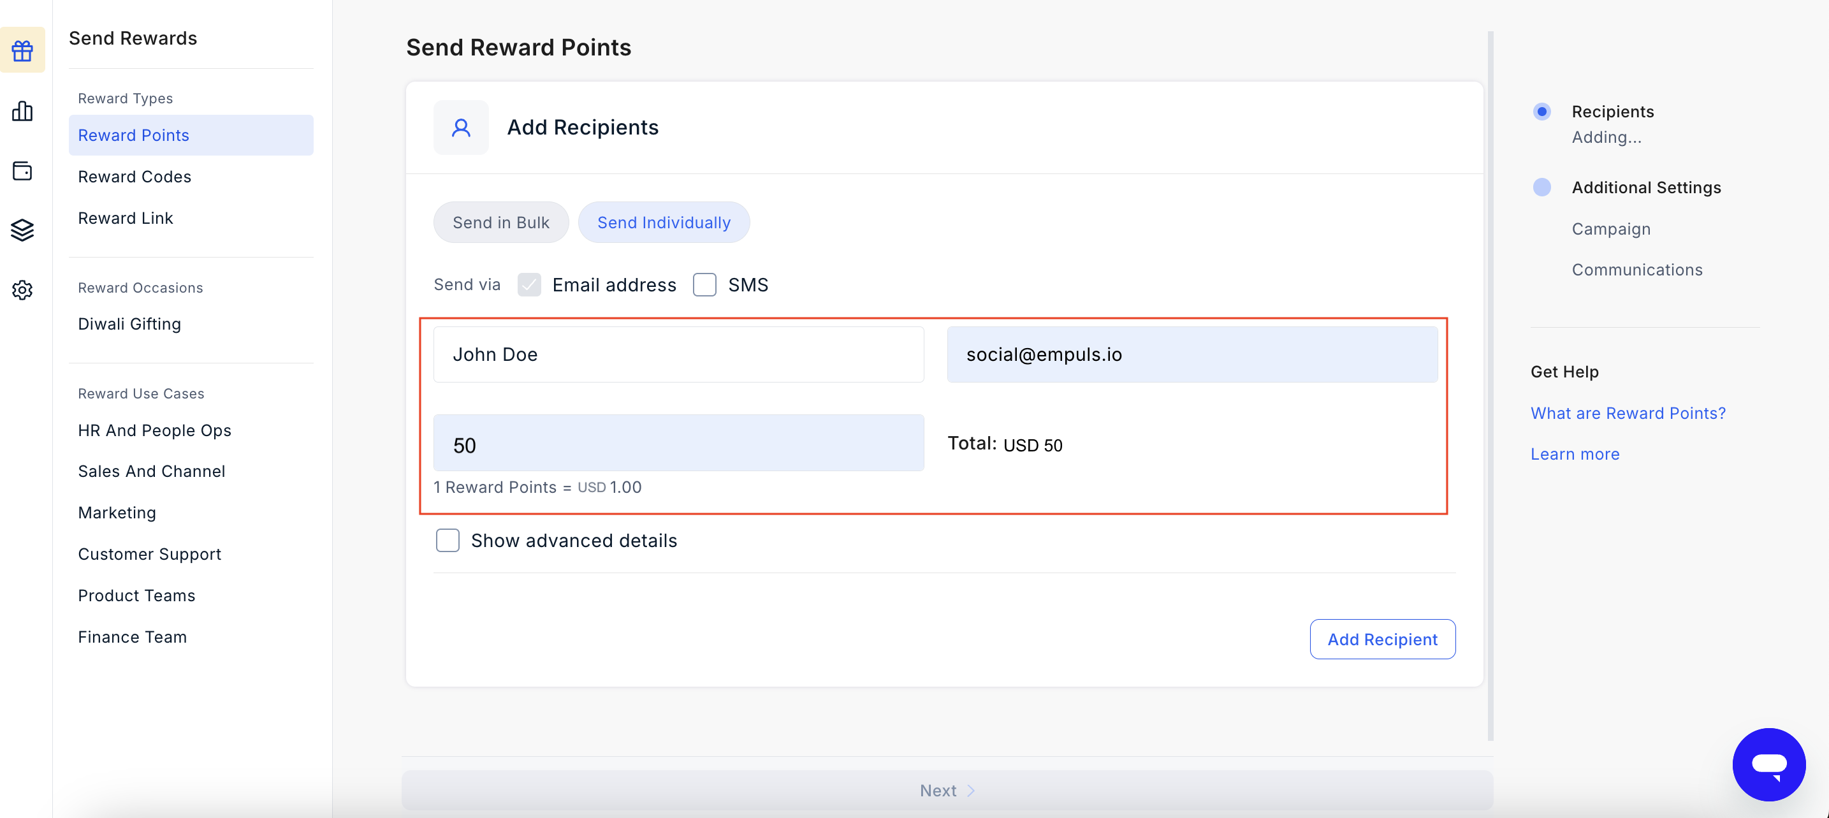The image size is (1829, 818).
Task: Switch to Send Individually tab
Action: click(x=663, y=223)
